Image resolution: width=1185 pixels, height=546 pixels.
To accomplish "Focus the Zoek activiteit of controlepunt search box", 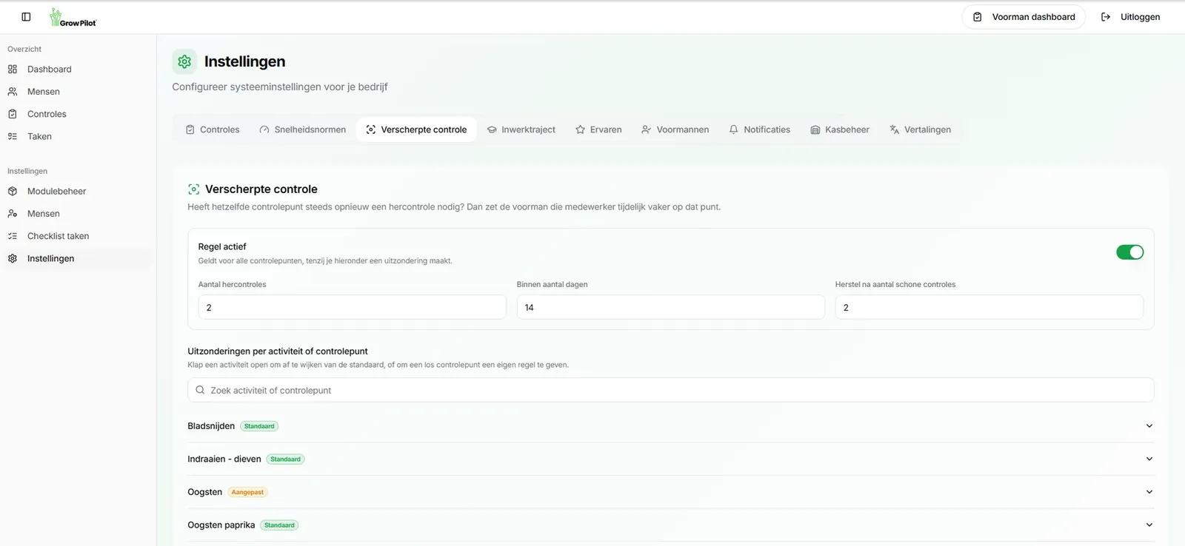I will tap(671, 390).
